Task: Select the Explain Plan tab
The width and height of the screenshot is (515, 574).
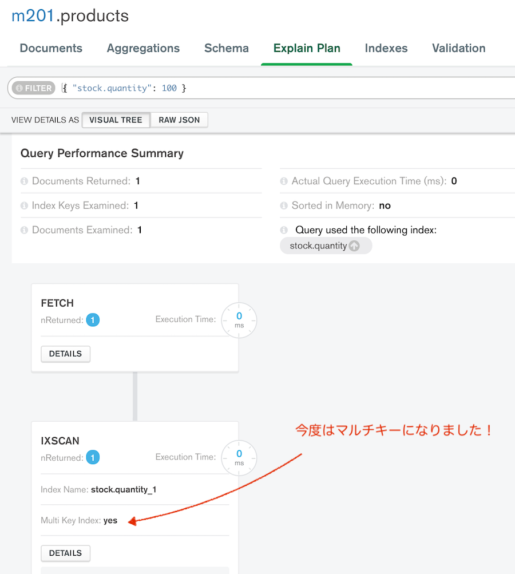Action: tap(307, 48)
